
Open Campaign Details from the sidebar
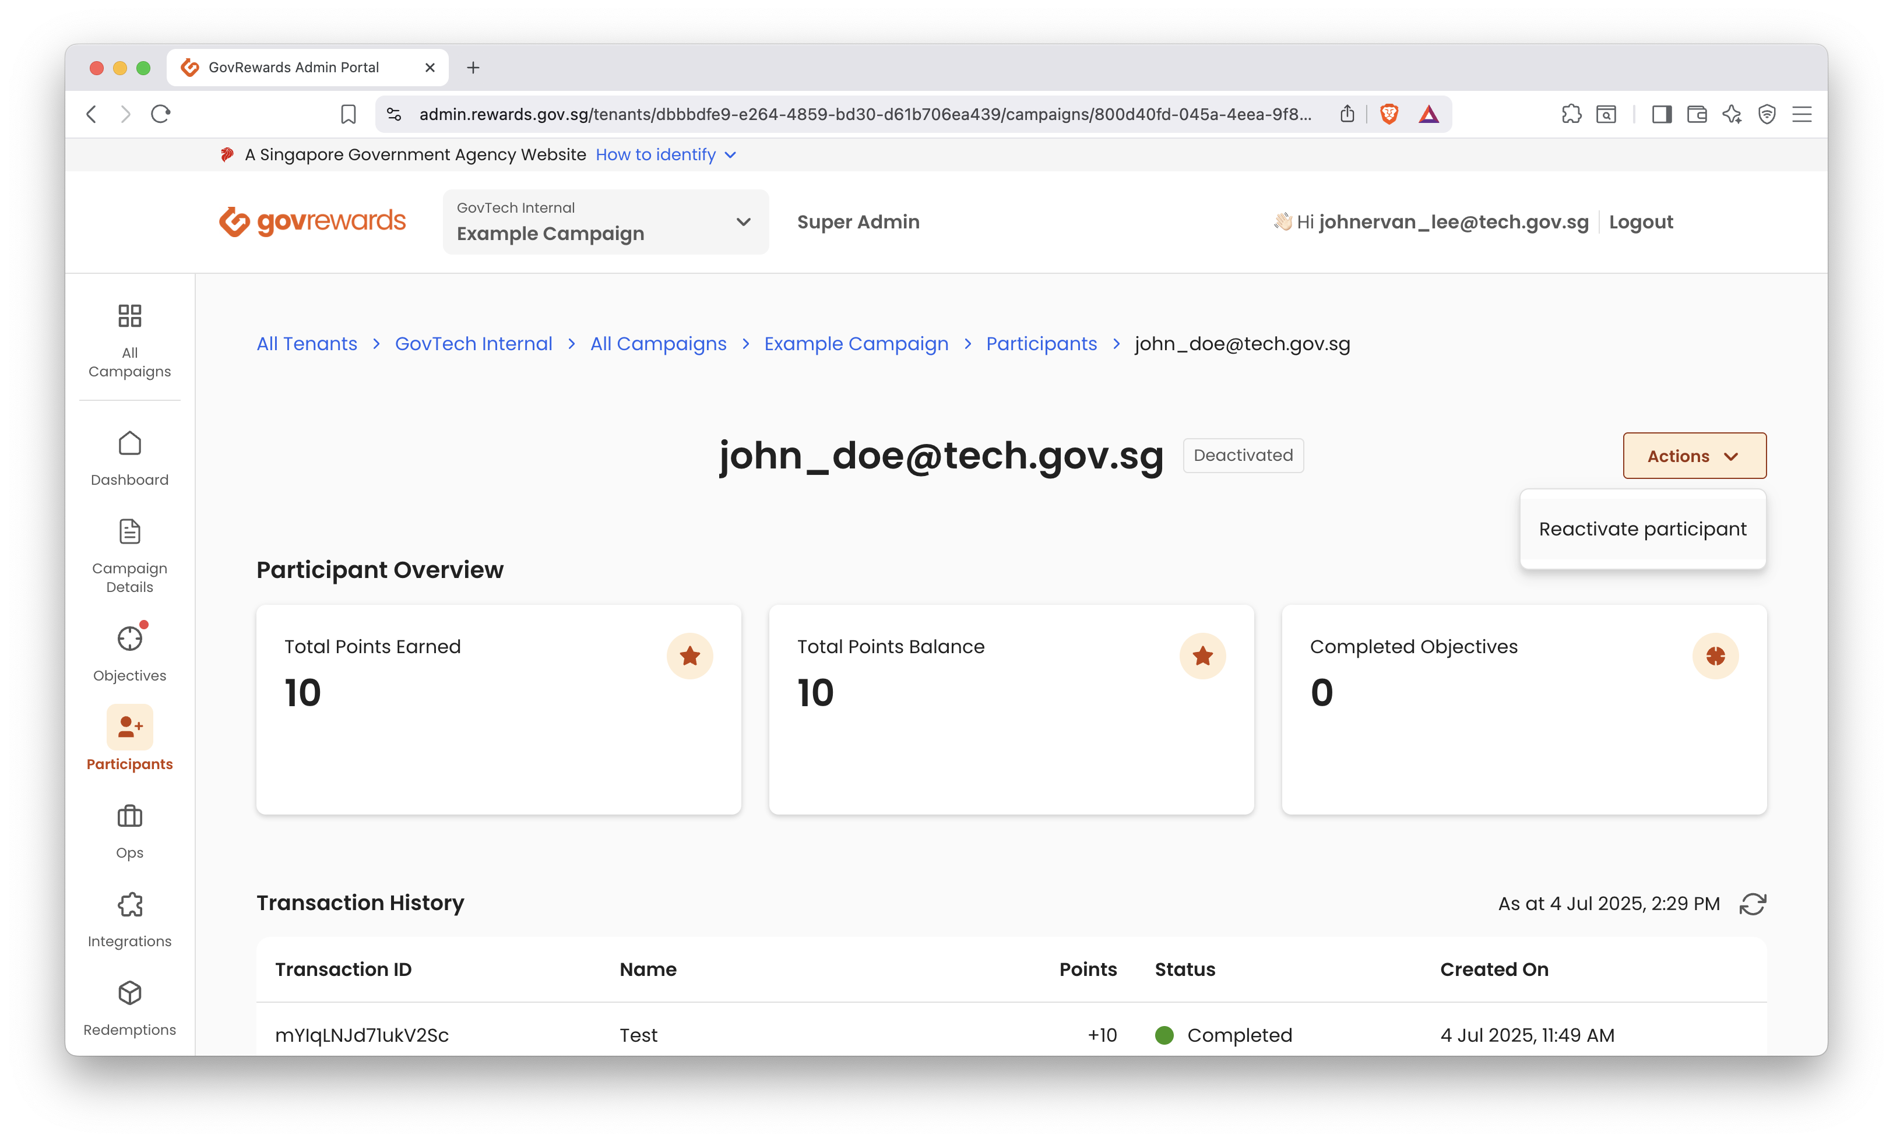(x=129, y=531)
